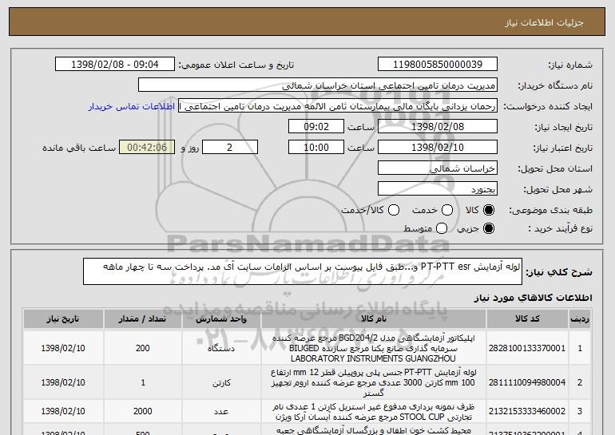
Task: Choose the جزیی purchase type radio
Action: point(489,228)
